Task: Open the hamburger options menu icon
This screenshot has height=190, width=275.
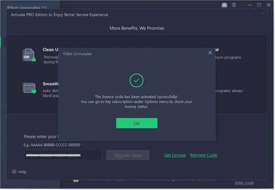Action: click(x=234, y=5)
